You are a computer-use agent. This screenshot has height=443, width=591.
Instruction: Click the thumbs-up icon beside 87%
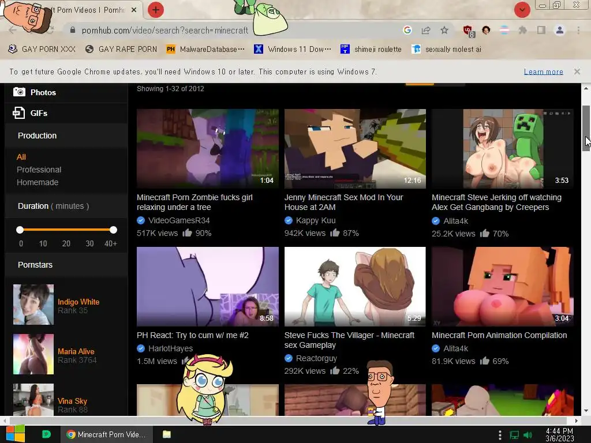pyautogui.click(x=335, y=233)
